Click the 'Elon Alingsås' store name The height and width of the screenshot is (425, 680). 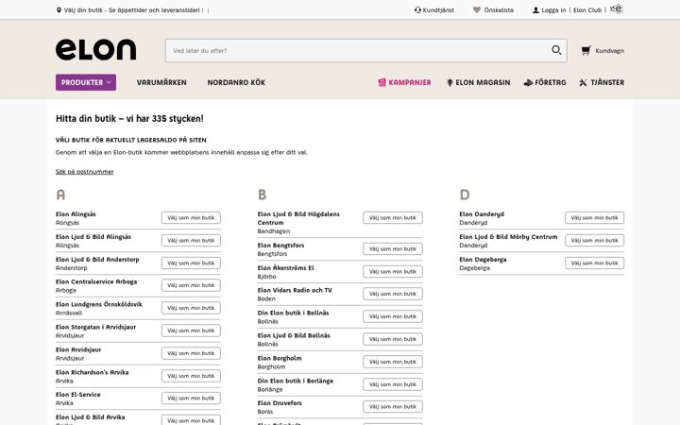(76, 214)
